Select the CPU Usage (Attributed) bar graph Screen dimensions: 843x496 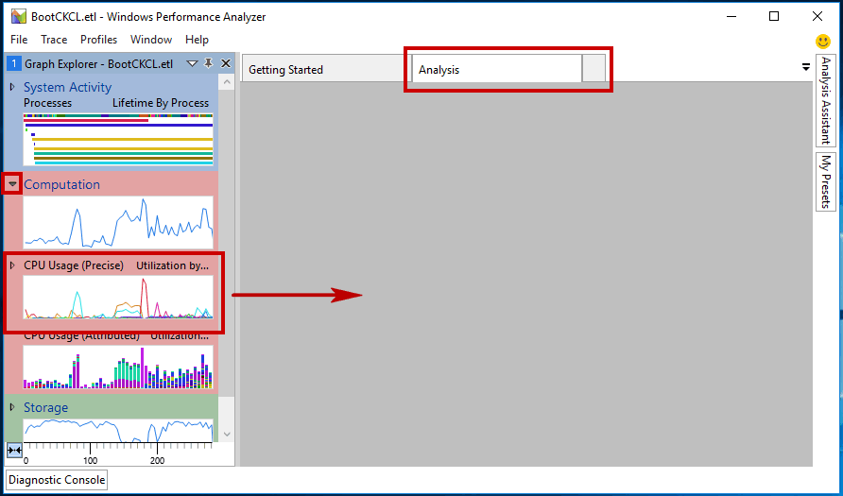pos(118,367)
